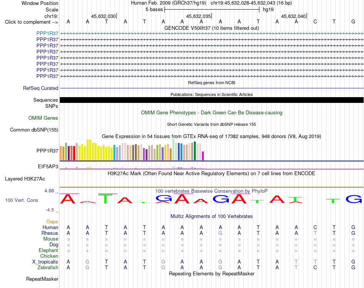
Task: Click the GTEx Gene Expression track title
Action: click(212, 136)
